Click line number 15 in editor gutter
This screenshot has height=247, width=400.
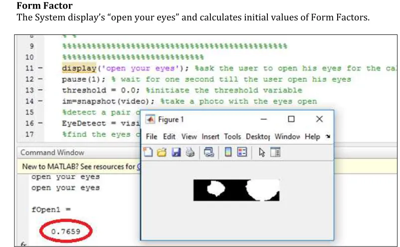click(x=29, y=112)
